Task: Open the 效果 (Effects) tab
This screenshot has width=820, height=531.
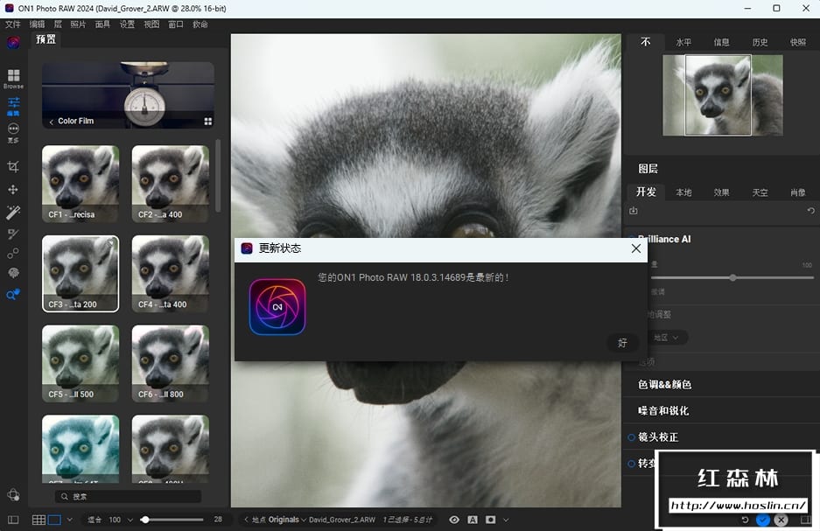Action: (721, 192)
